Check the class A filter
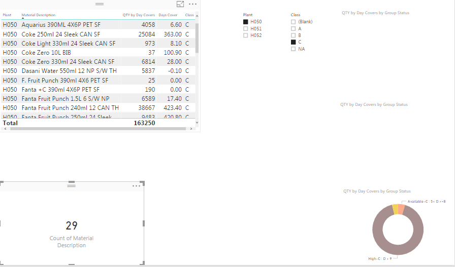This screenshot has width=455, height=267. (293, 29)
